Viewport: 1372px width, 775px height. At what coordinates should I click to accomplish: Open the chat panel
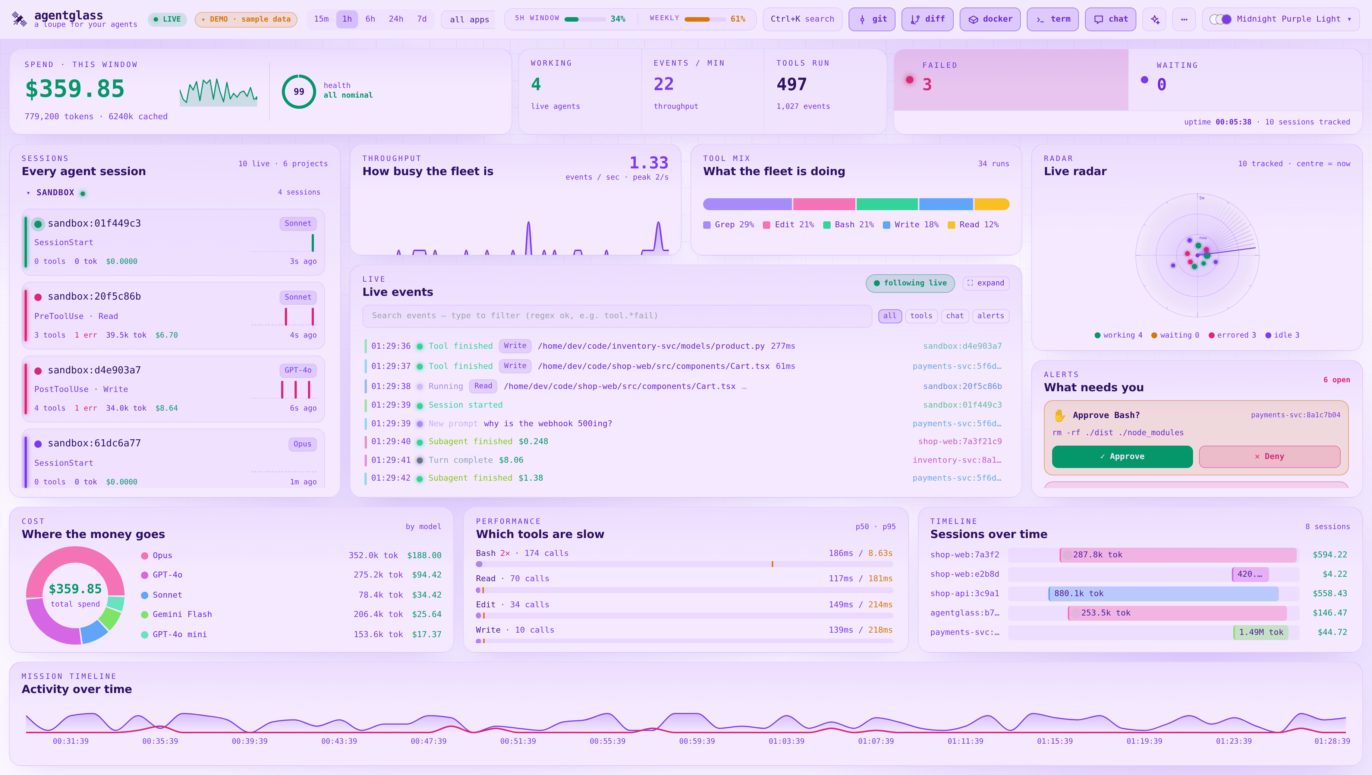(1111, 19)
